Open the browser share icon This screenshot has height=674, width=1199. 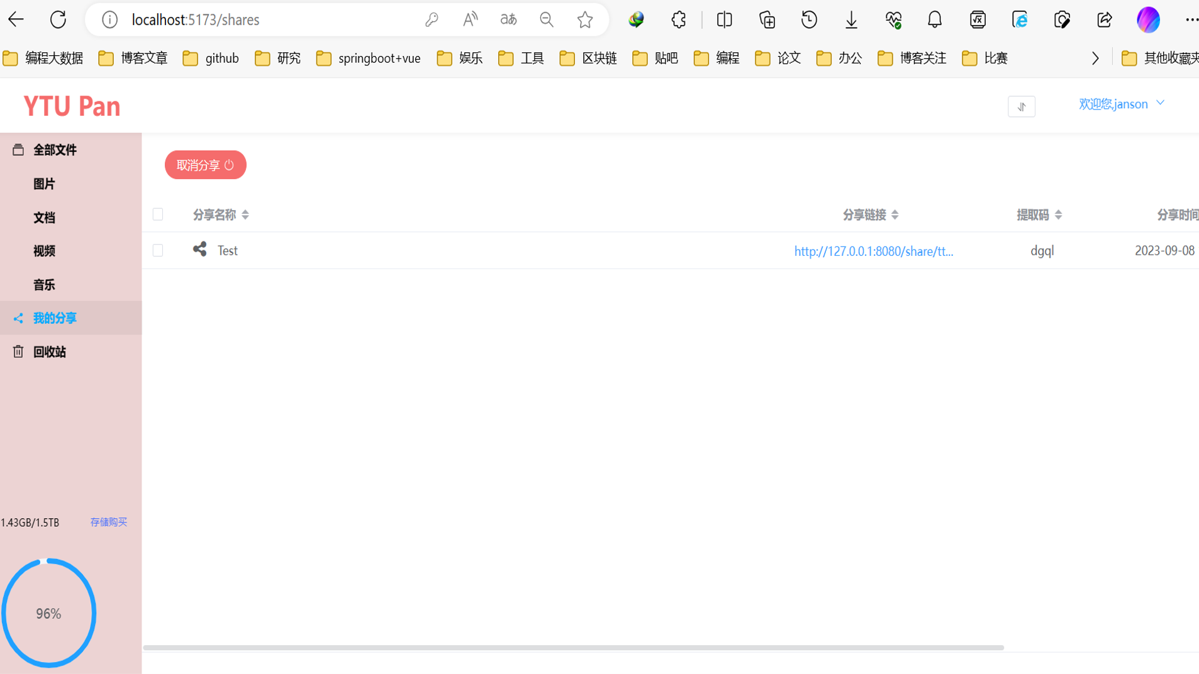(x=1105, y=19)
